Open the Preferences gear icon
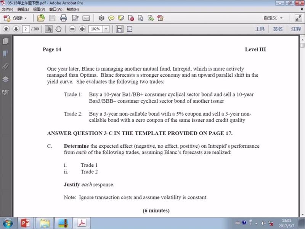Image resolution: width=305 pixels, height=229 pixels. [x=101, y=18]
